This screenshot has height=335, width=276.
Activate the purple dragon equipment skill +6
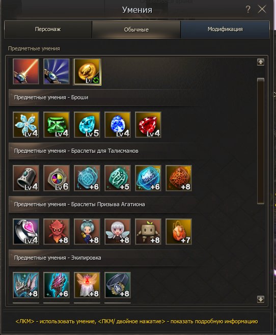57,285
